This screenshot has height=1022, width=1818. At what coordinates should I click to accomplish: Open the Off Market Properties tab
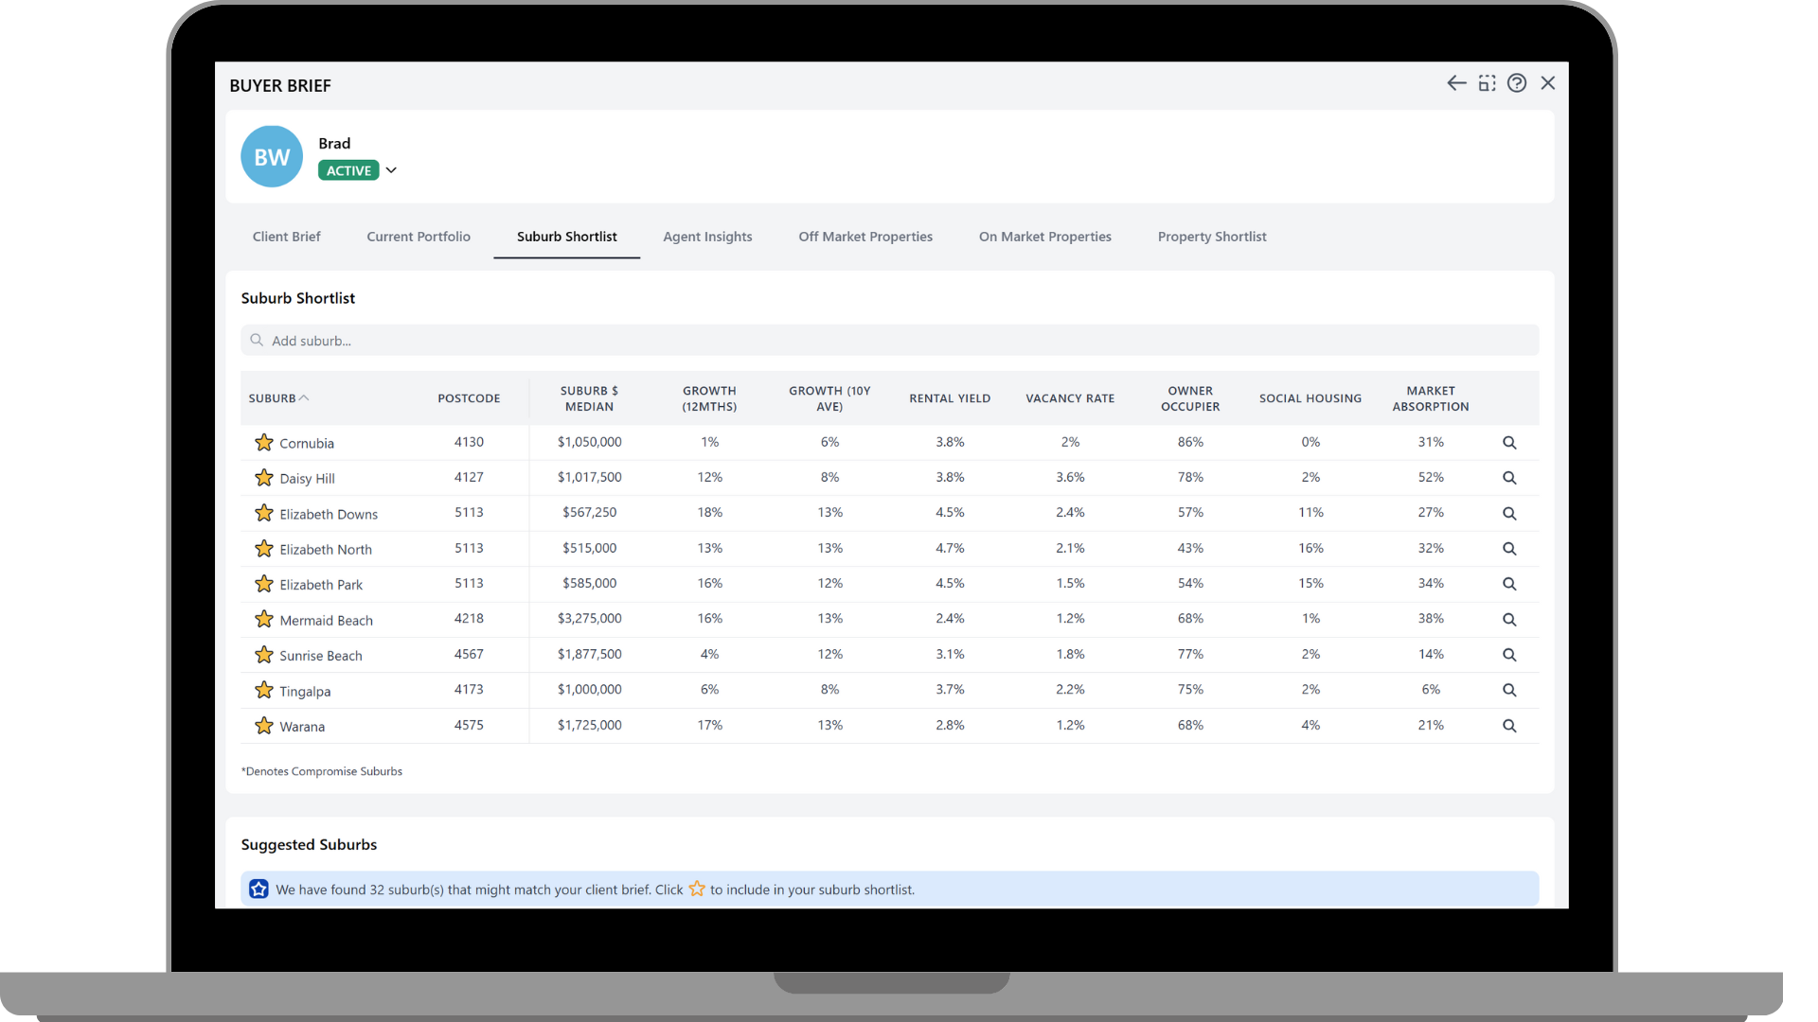[864, 237]
